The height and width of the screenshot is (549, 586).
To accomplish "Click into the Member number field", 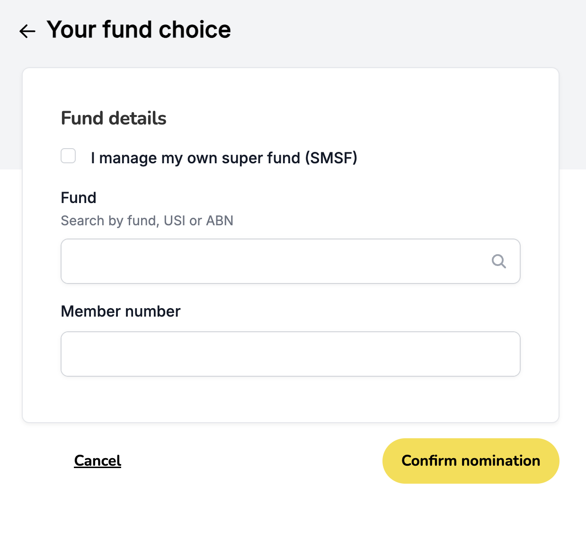I will [291, 354].
